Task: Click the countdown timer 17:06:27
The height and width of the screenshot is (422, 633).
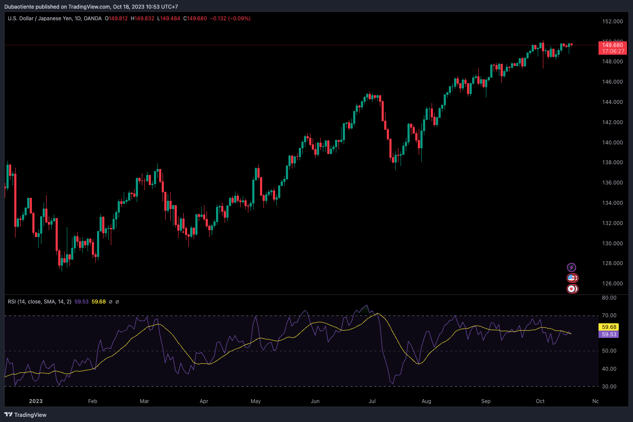Action: pyautogui.click(x=613, y=51)
